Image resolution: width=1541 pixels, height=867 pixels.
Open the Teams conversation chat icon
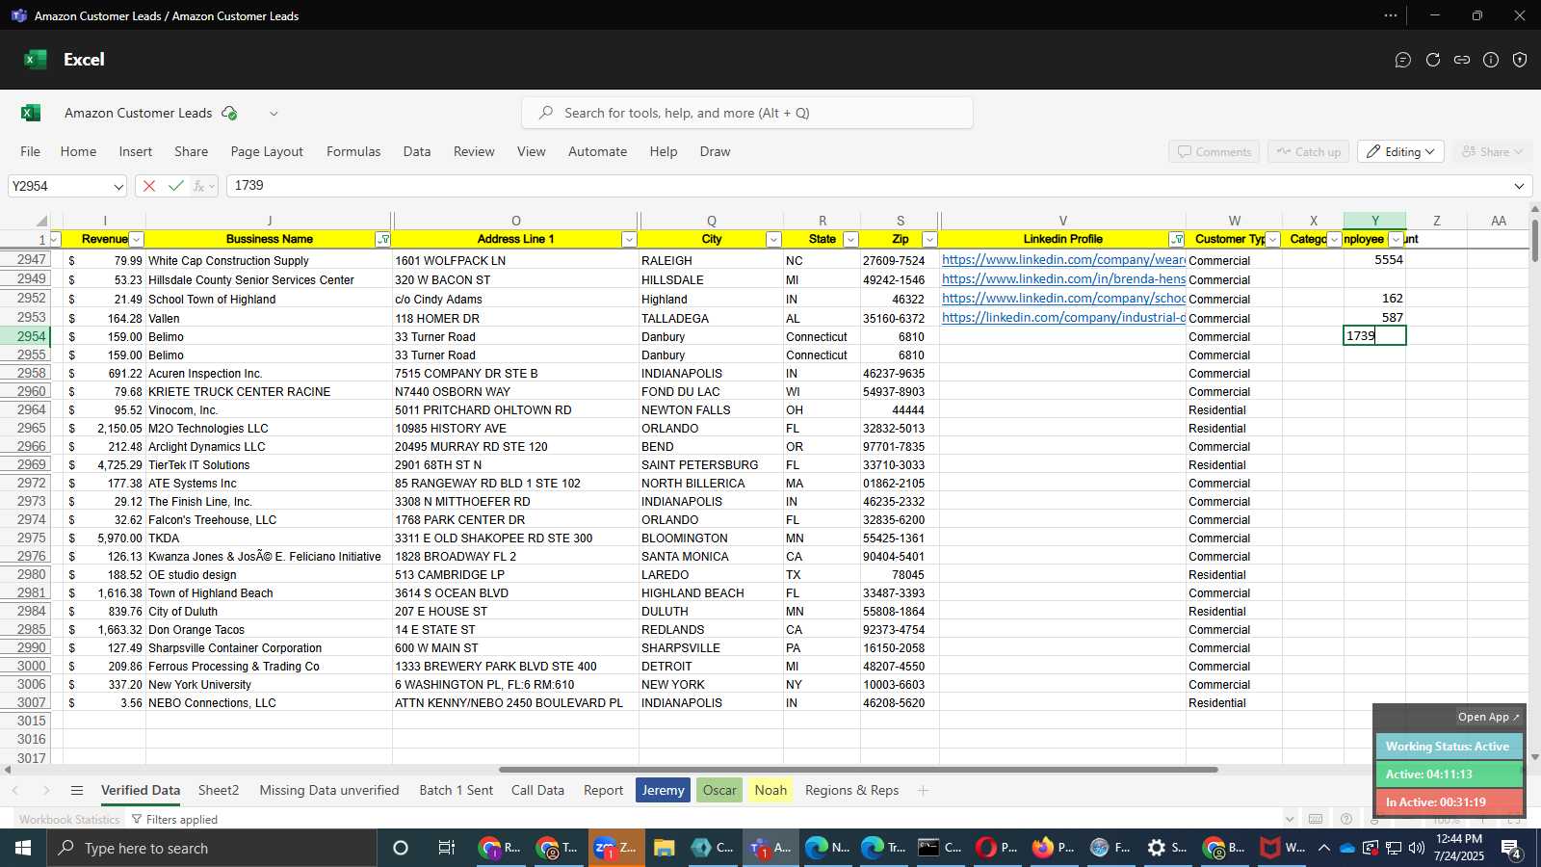pos(1403,60)
